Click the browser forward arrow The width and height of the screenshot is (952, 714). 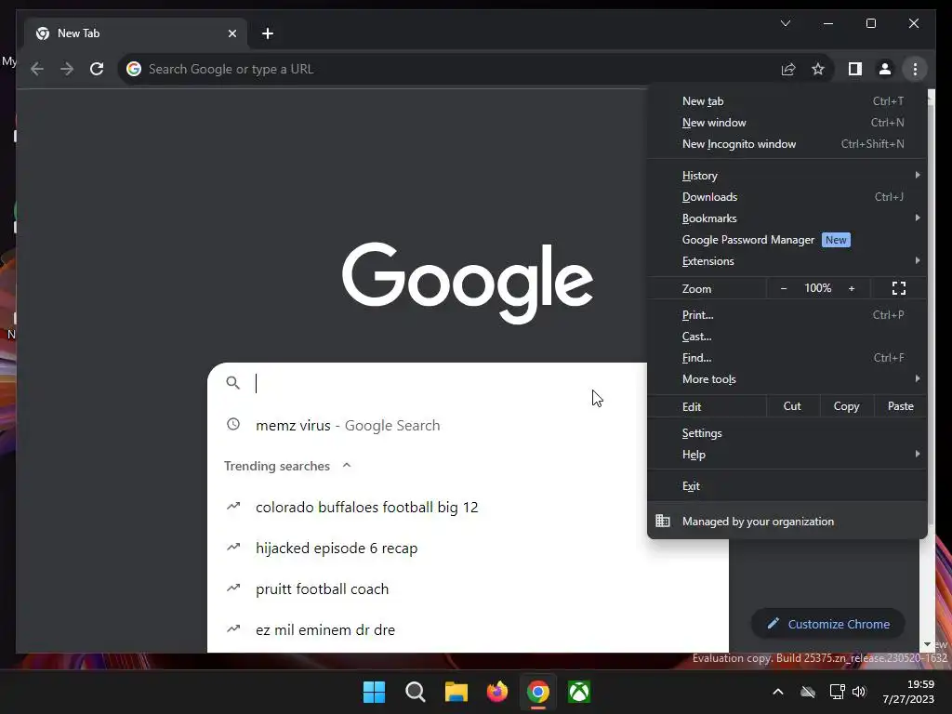(67, 69)
